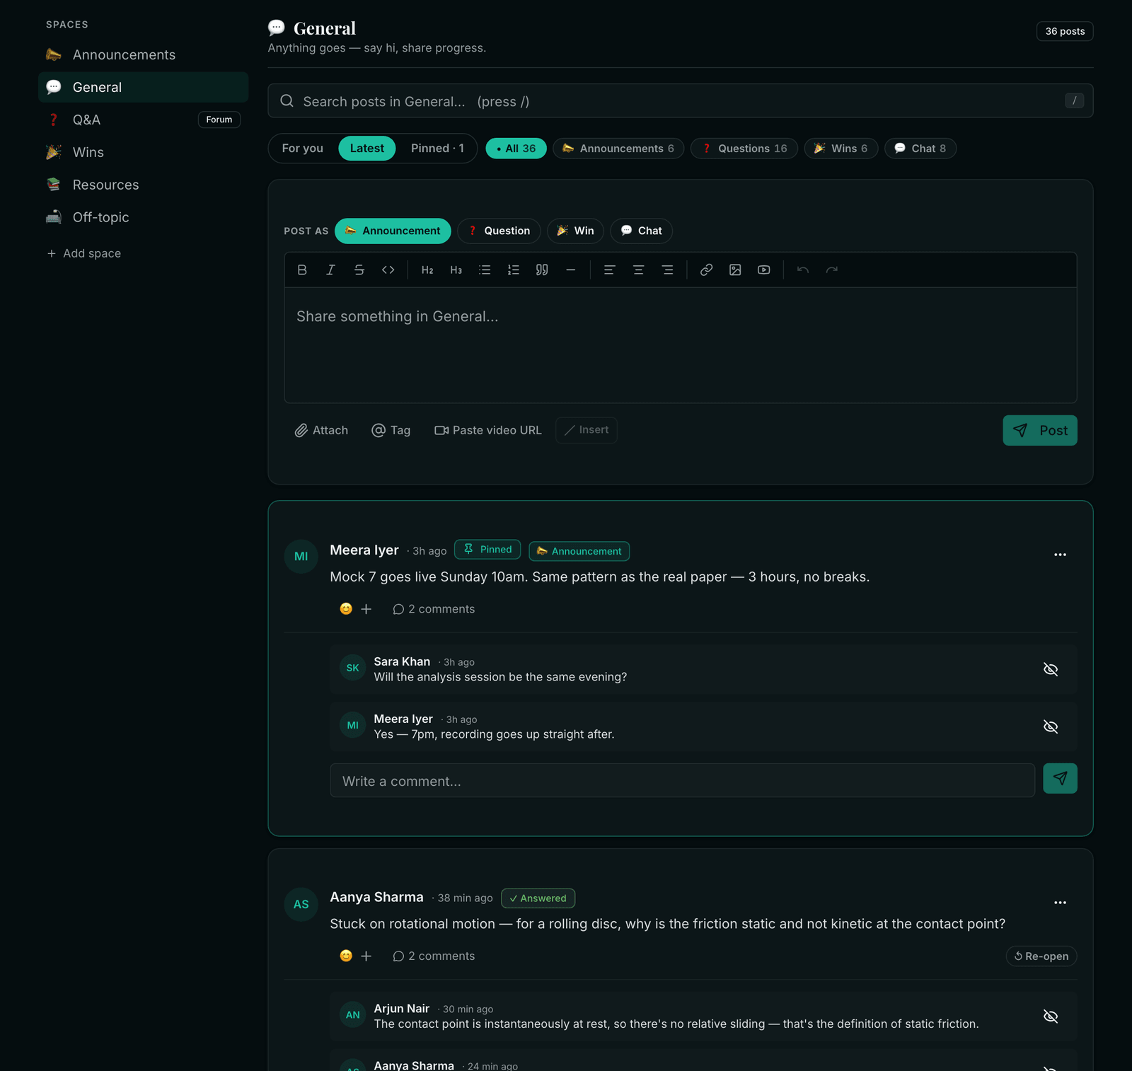Click Attach below the editor
The image size is (1132, 1071).
(321, 430)
